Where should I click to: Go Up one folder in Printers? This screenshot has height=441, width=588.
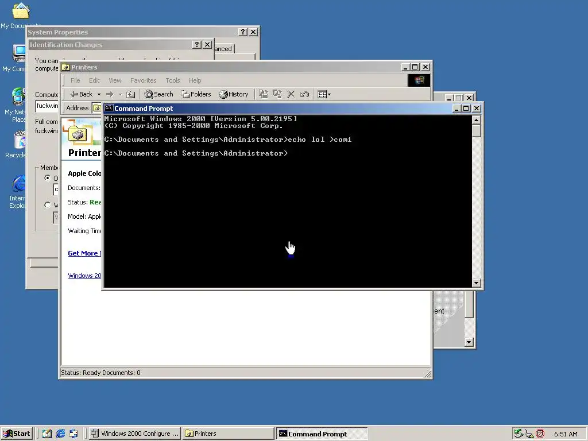[x=130, y=95]
